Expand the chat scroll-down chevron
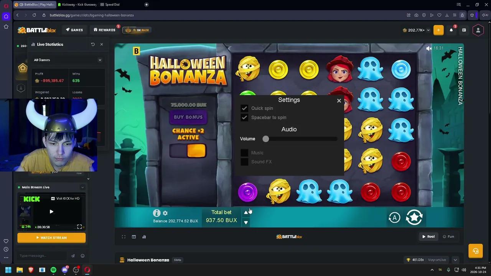 tap(88, 179)
